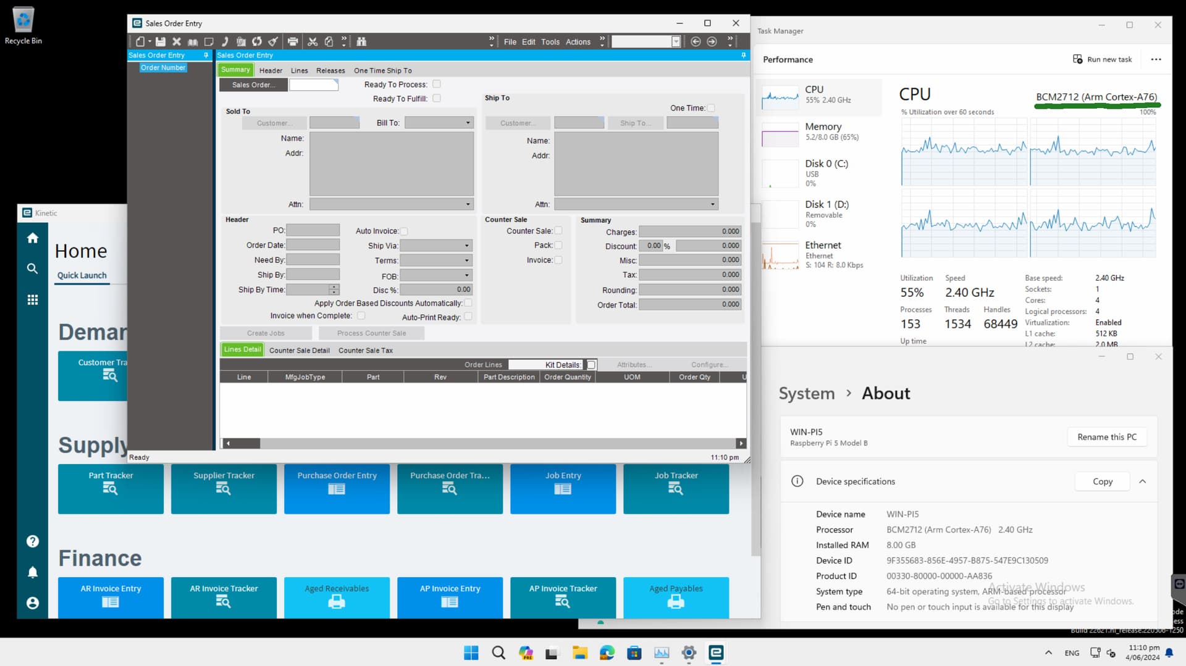Open the Ship To Attn dropdown
1186x666 pixels.
coord(712,204)
